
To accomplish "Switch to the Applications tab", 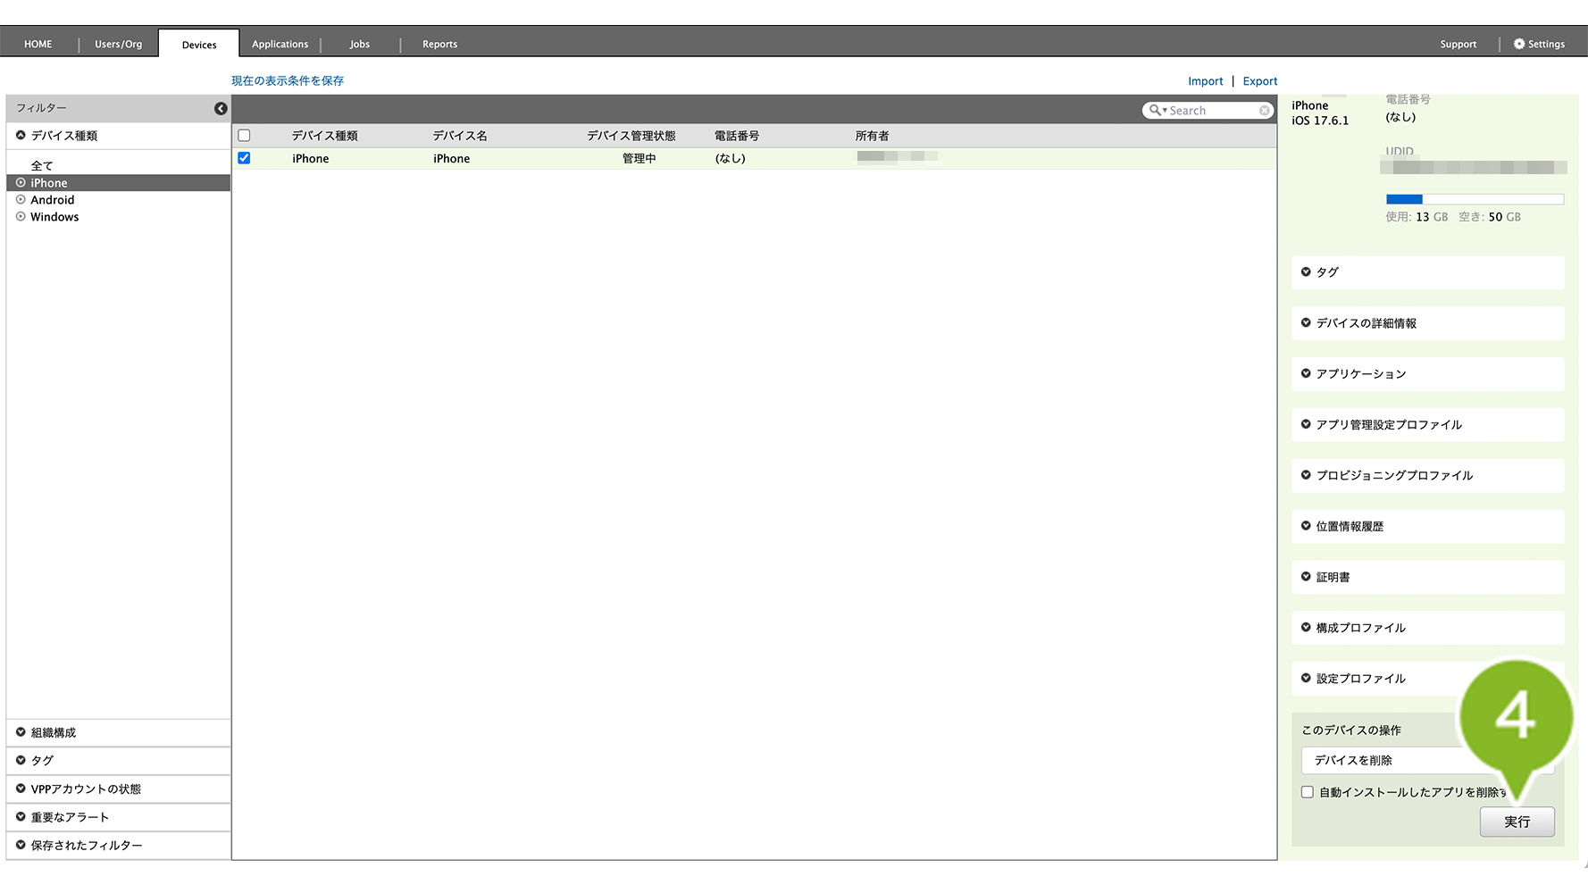I will pos(280,44).
